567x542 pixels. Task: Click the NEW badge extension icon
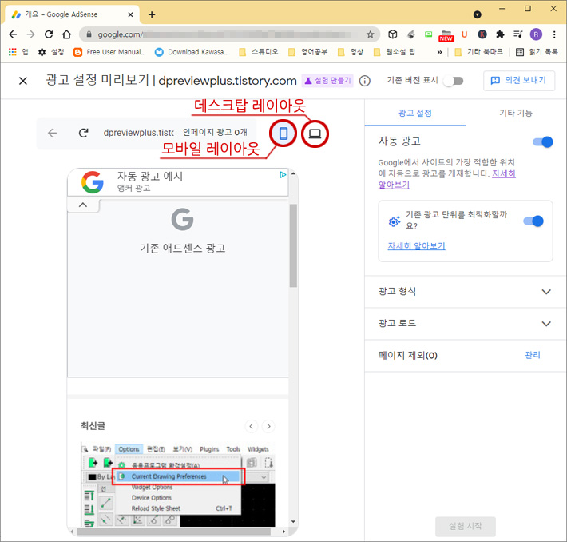(x=446, y=36)
